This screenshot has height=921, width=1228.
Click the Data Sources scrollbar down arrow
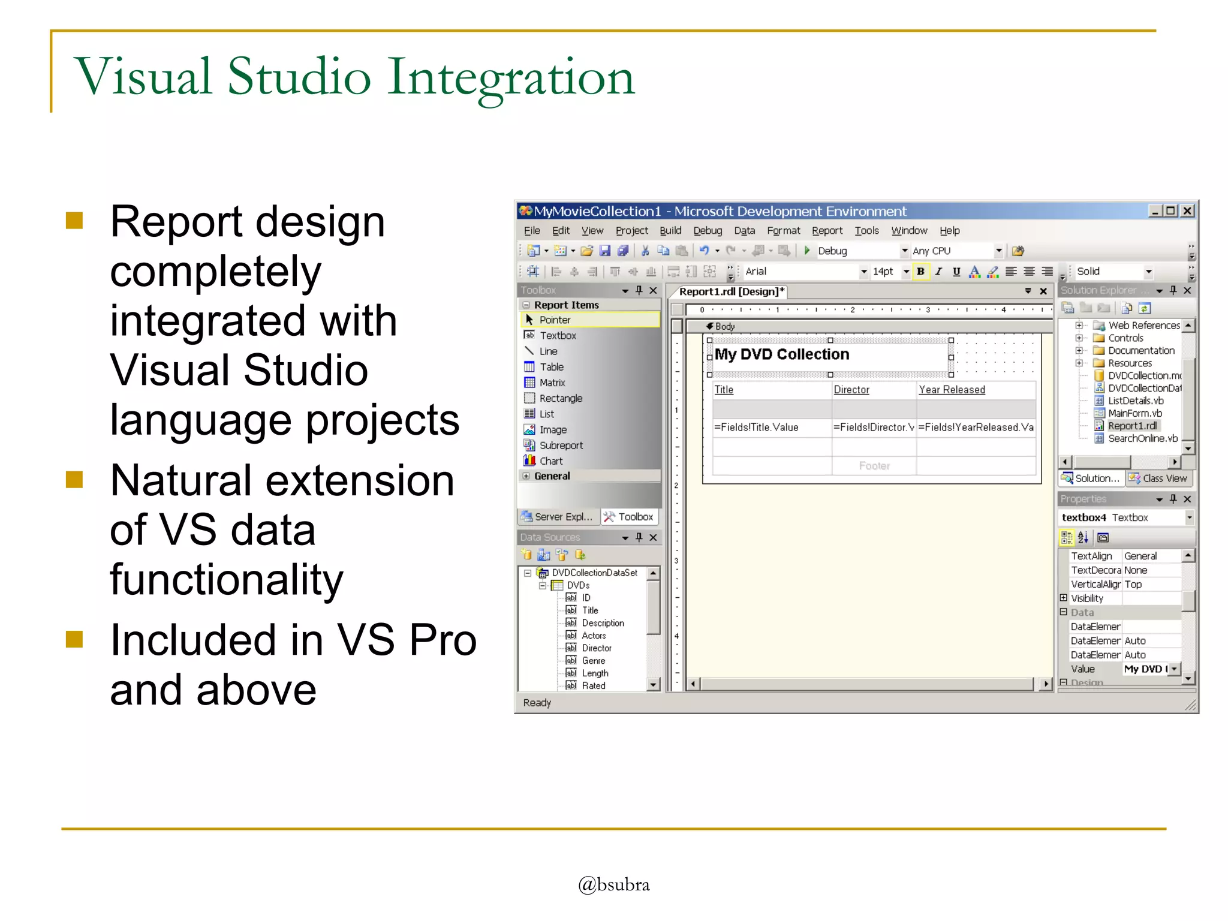(x=653, y=684)
